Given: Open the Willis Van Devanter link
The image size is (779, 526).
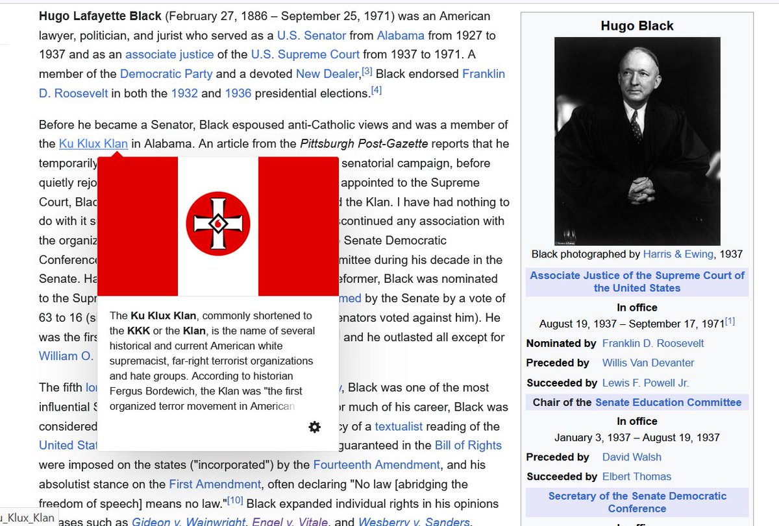Looking at the screenshot, I should (x=648, y=363).
